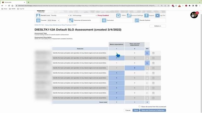Screen dimensions: 202x113
Task: Click the browser home icon
Action: point(12,6)
